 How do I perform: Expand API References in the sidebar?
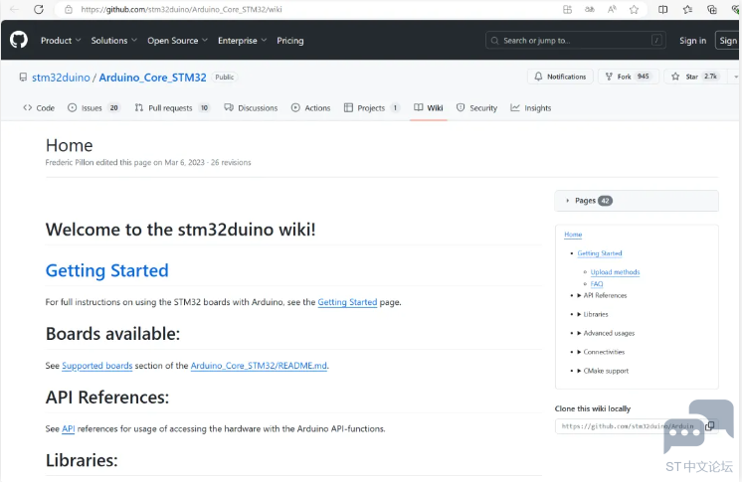tap(602, 295)
